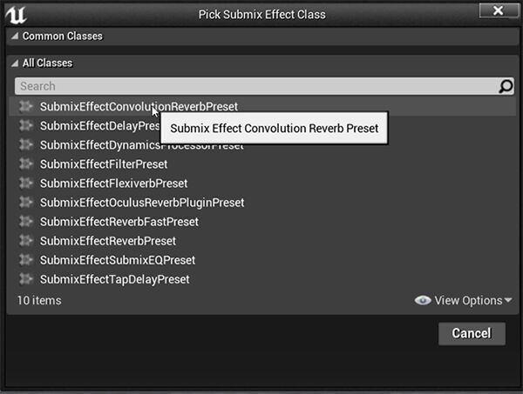Screen dimensions: 523x394
Task: Click the icon beside SubmixEffectTapDelayPreset
Action: (x=26, y=279)
